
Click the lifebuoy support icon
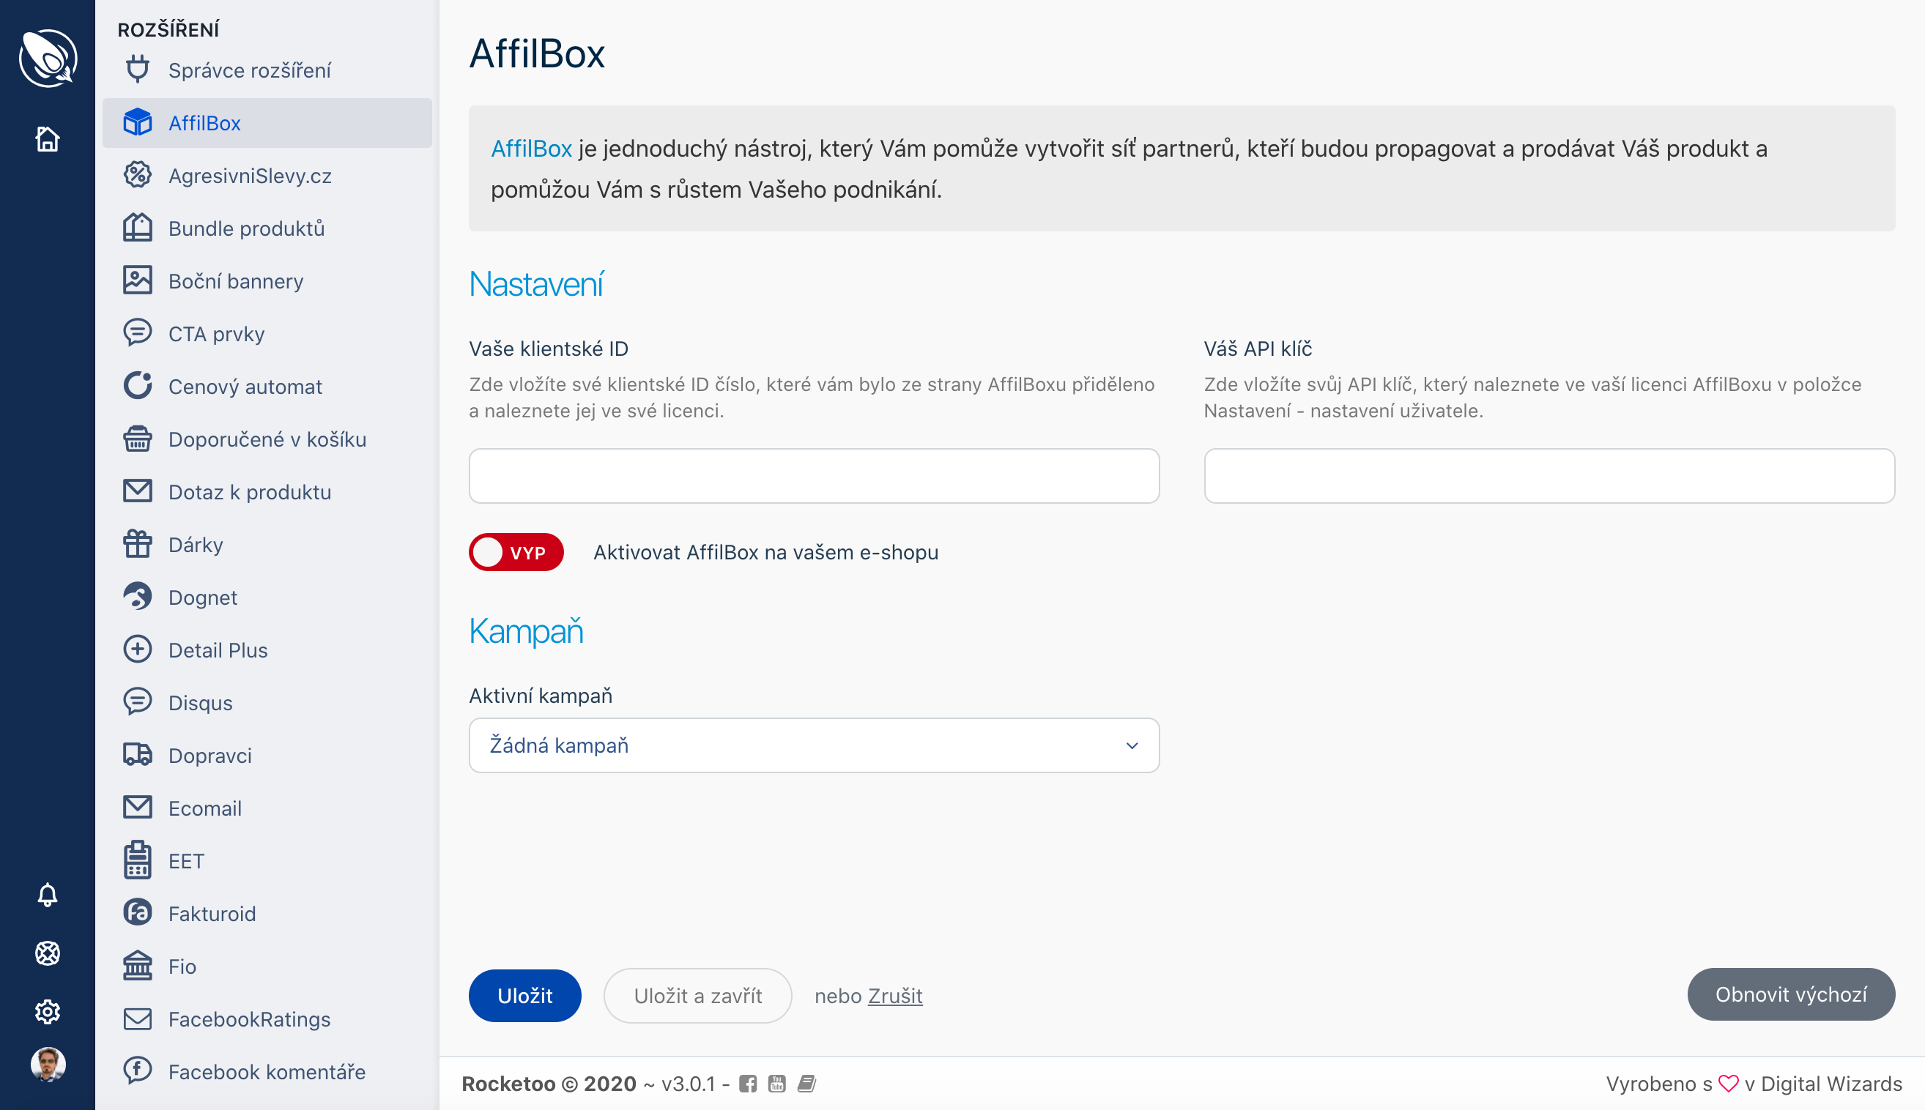click(48, 953)
